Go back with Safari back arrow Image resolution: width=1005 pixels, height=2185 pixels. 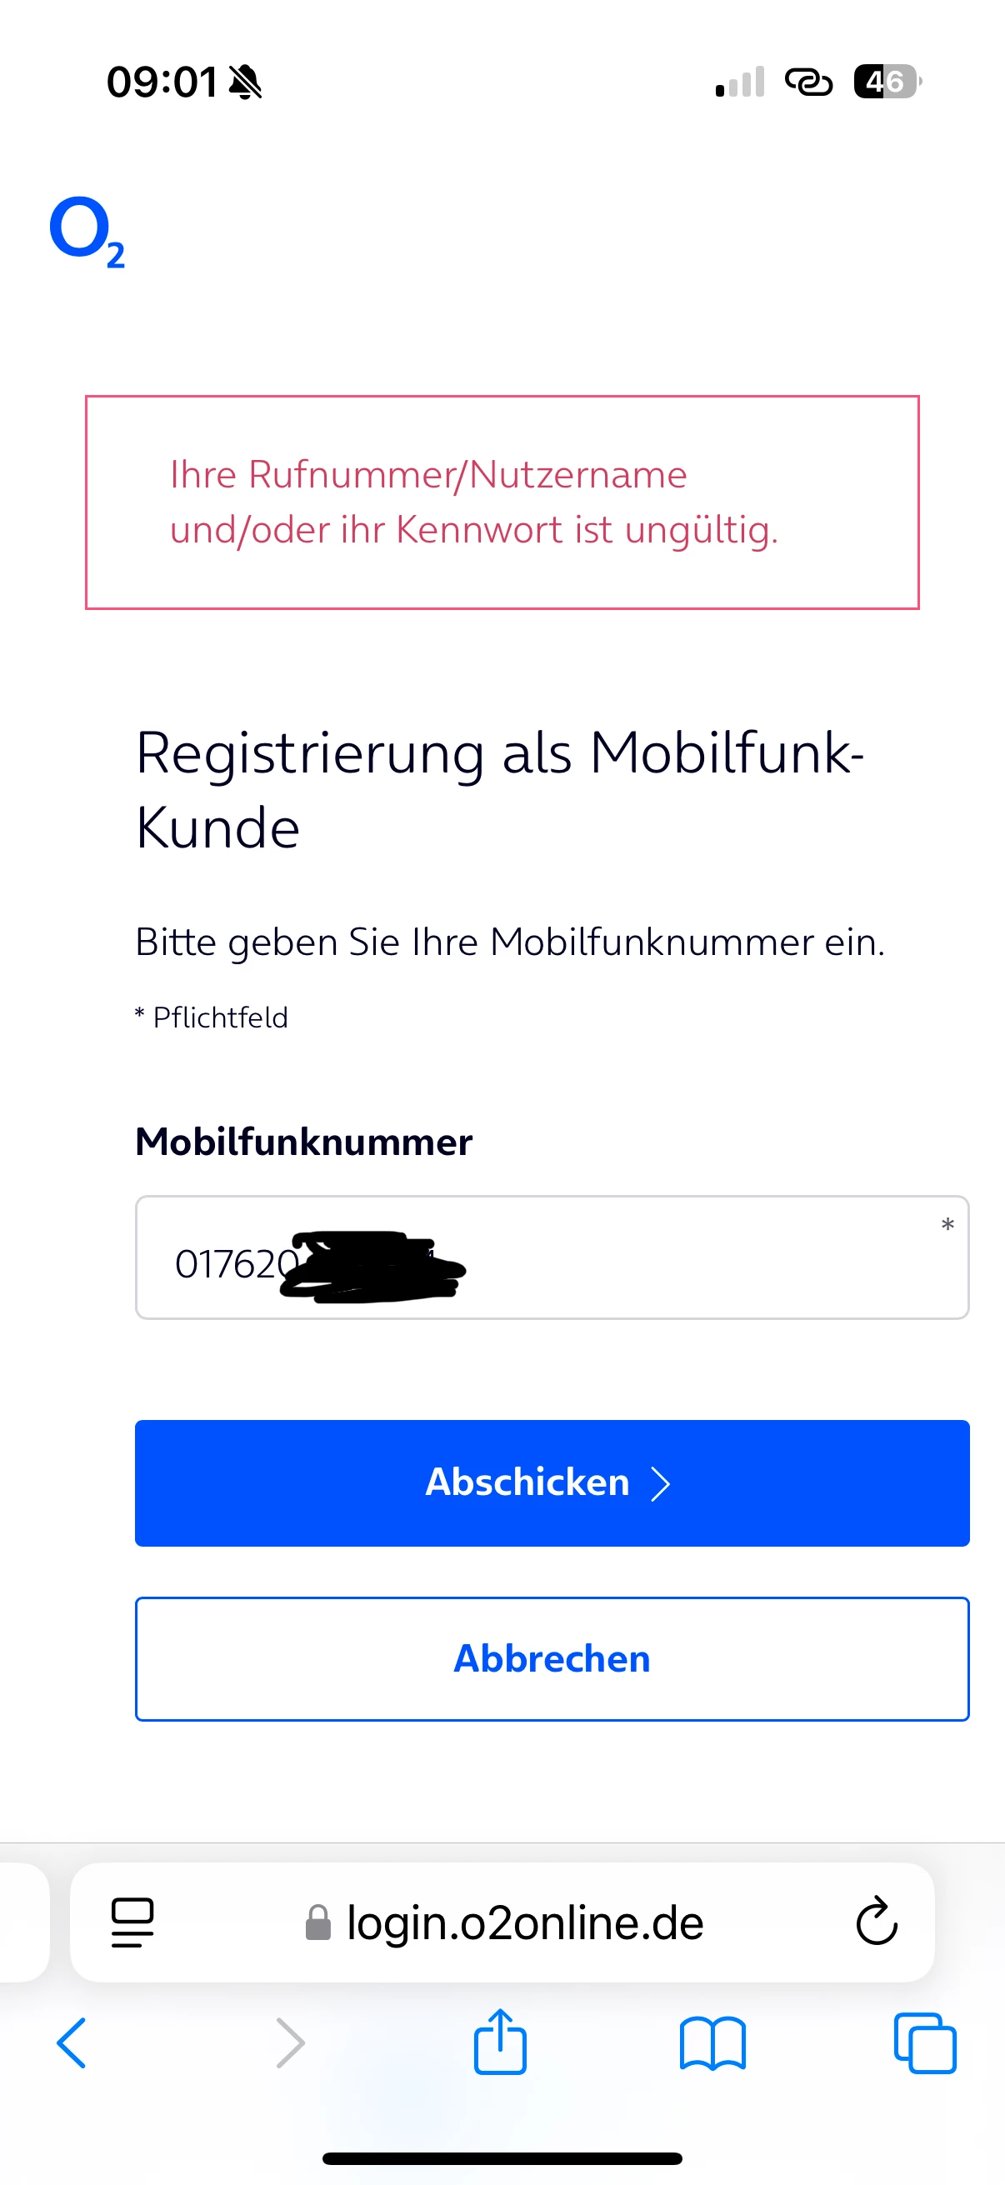coord(71,2043)
